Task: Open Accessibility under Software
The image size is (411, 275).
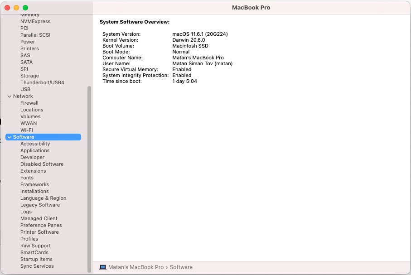Action: pos(35,144)
